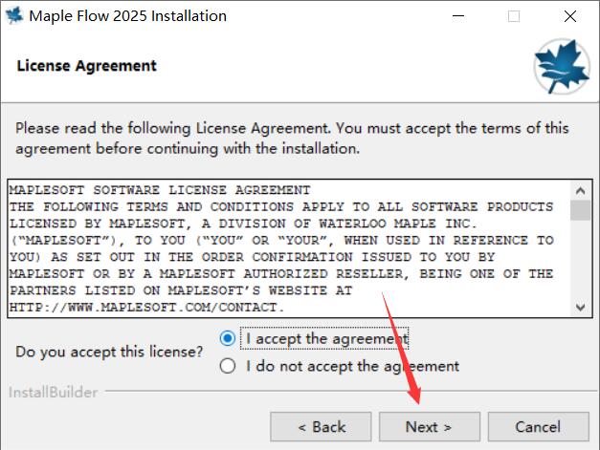The image size is (600, 450).
Task: Abort setup with the Cancel button
Action: (538, 426)
